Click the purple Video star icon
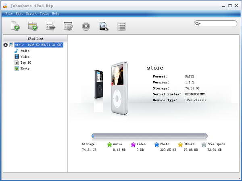This screenshot has height=181, width=242. [x=133, y=145]
